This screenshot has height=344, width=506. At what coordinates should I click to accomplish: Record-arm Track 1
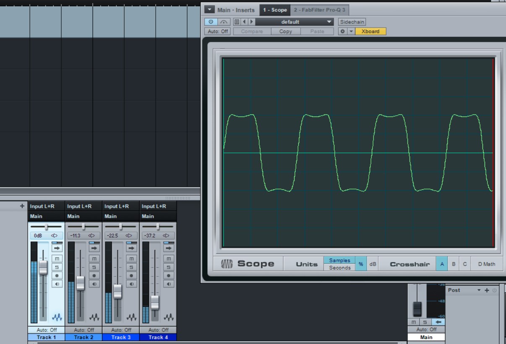(57, 276)
